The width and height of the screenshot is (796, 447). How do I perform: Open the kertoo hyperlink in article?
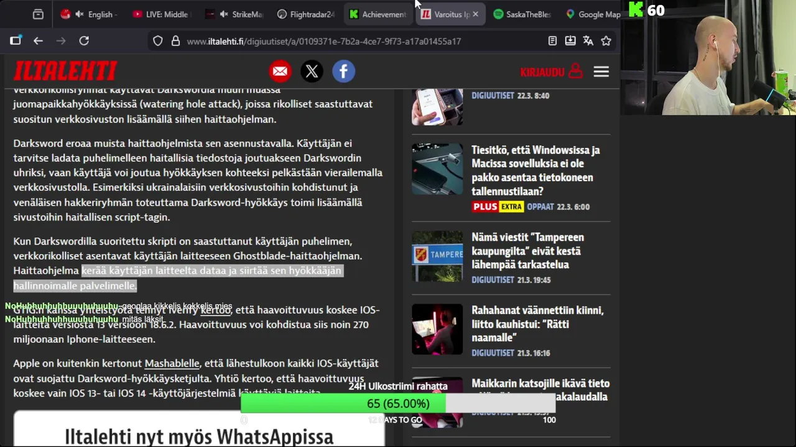click(216, 310)
